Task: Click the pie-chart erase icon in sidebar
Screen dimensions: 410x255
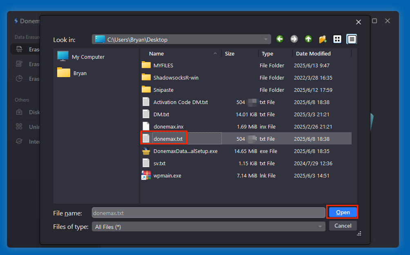Action: coord(19,78)
